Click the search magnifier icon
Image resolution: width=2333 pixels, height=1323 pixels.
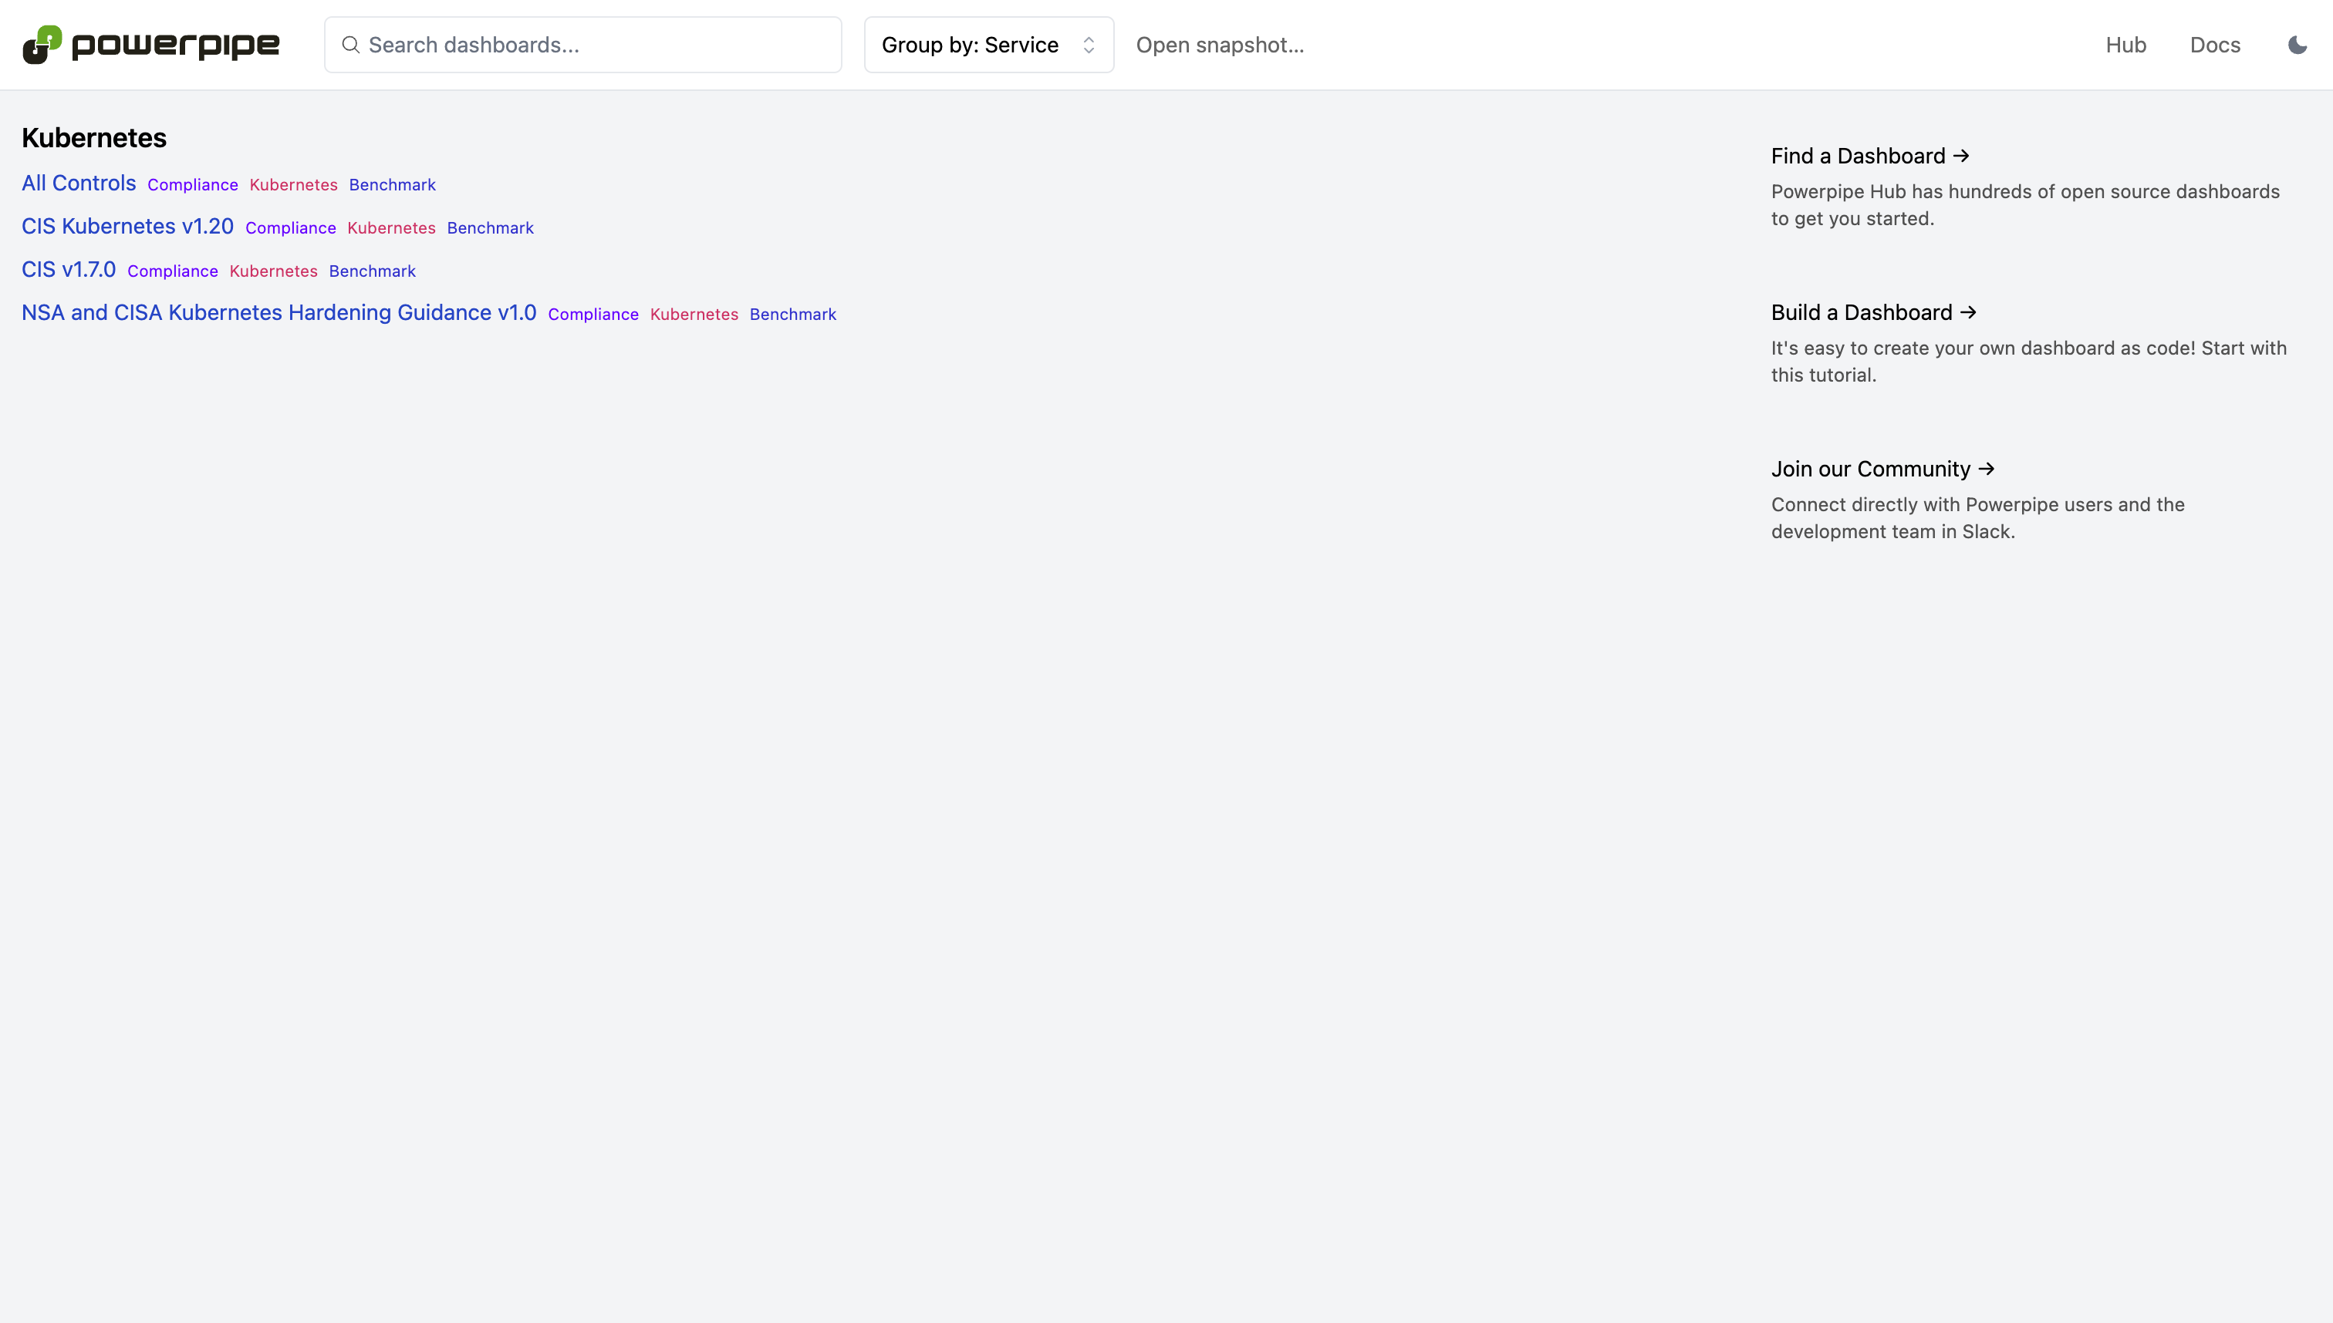pos(350,45)
